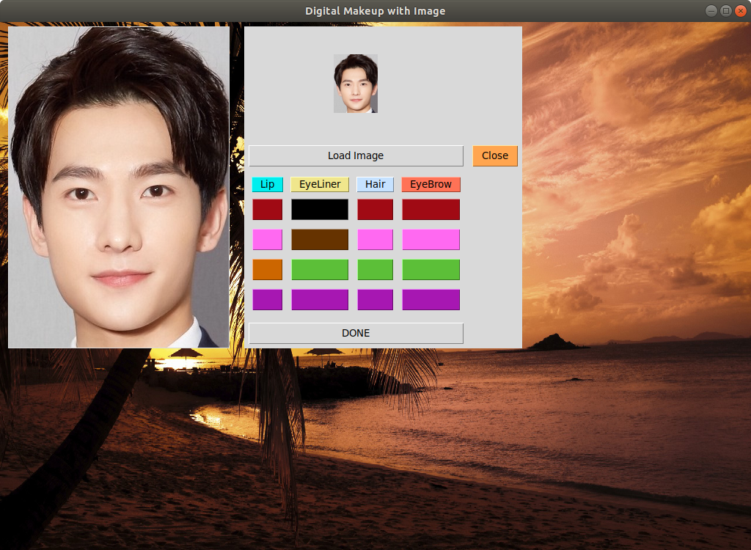Select the cyan Lip label button
Viewport: 751px width, 550px height.
[268, 184]
